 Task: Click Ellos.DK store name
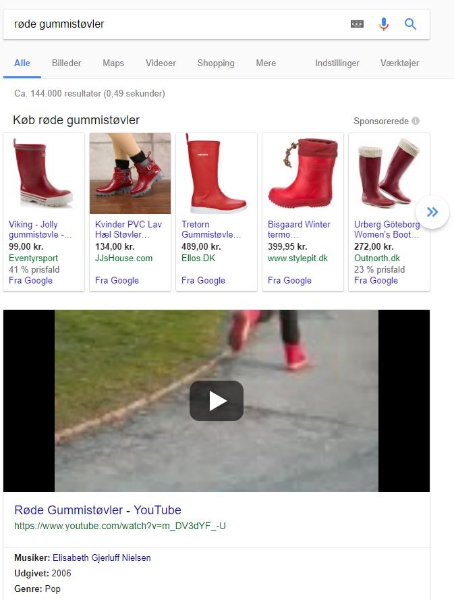[198, 258]
